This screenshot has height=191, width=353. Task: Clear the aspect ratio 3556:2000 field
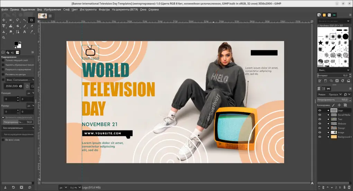(x=20, y=86)
